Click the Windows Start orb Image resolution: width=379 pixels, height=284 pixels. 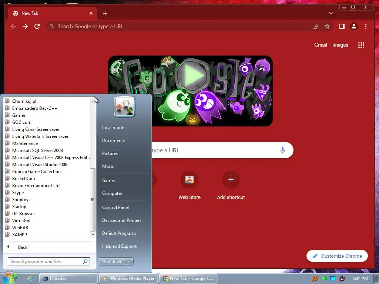pyautogui.click(x=10, y=278)
